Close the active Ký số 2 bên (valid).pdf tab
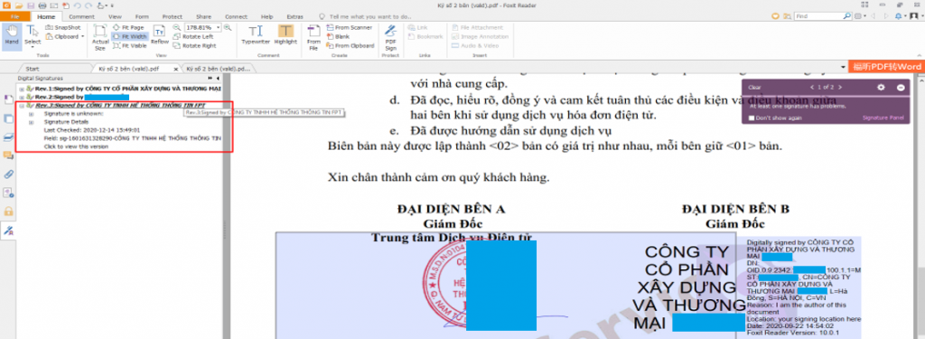 click(x=176, y=69)
